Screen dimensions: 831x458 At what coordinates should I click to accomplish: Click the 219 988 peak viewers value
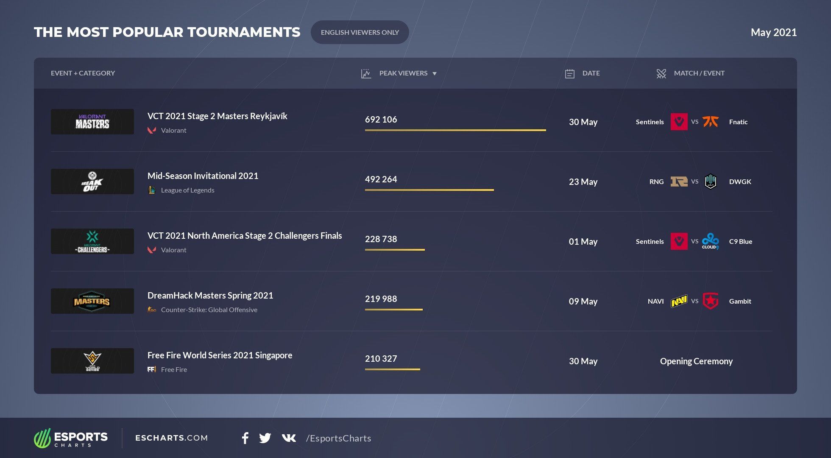(381, 299)
